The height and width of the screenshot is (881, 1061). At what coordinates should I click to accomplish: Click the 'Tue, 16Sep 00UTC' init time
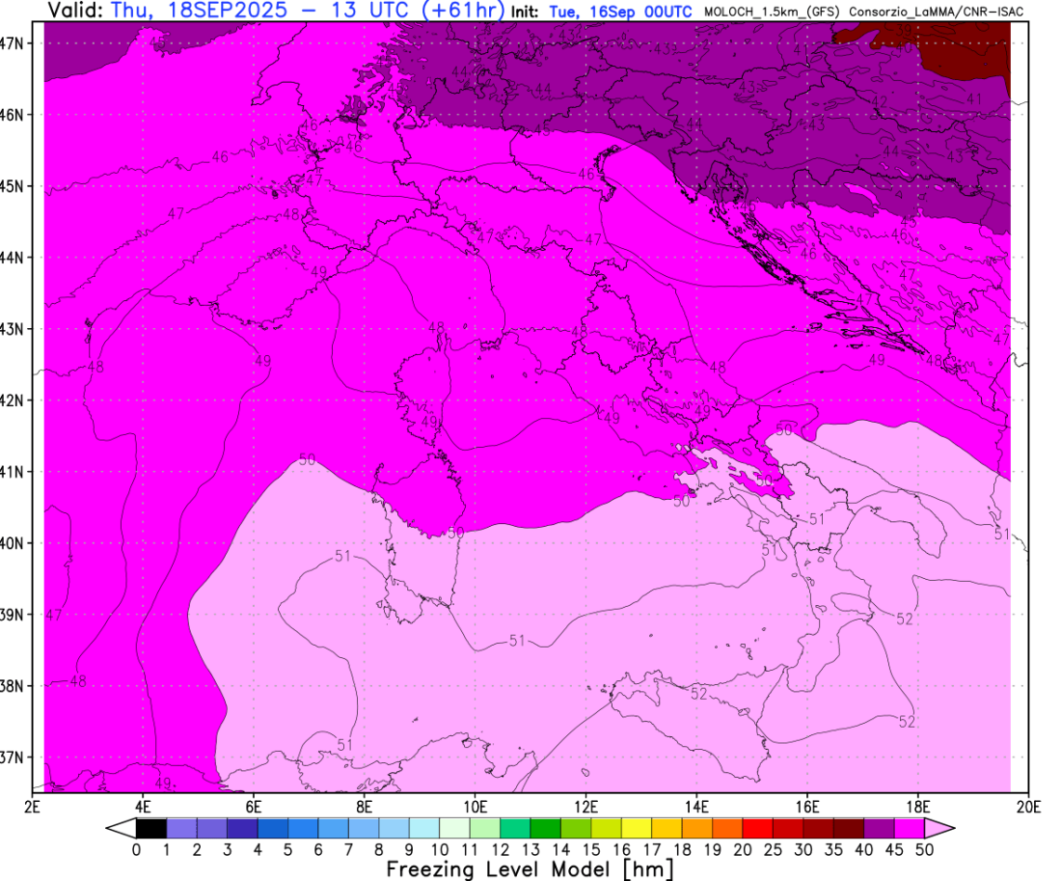coord(621,12)
